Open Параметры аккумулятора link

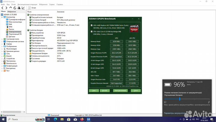tap(175, 113)
